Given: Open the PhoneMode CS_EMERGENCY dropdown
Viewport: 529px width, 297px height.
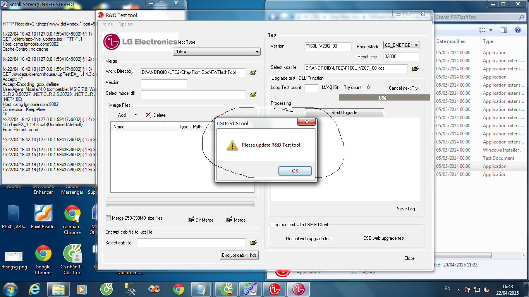Looking at the screenshot, I should tap(402, 45).
